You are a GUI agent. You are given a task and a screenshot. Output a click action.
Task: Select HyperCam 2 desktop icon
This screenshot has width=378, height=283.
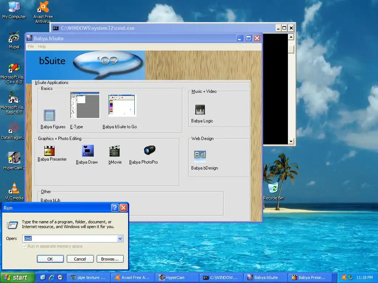click(x=14, y=161)
